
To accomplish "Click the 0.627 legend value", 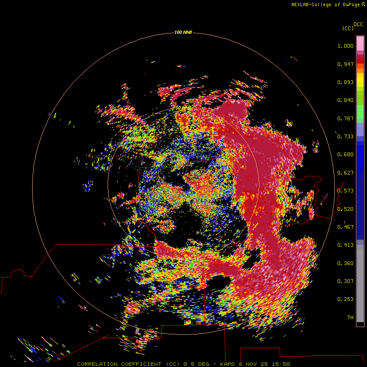I will [x=345, y=173].
